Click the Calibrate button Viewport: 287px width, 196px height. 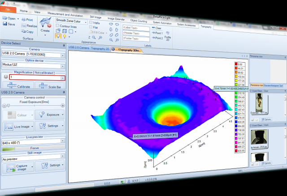pos(18,86)
